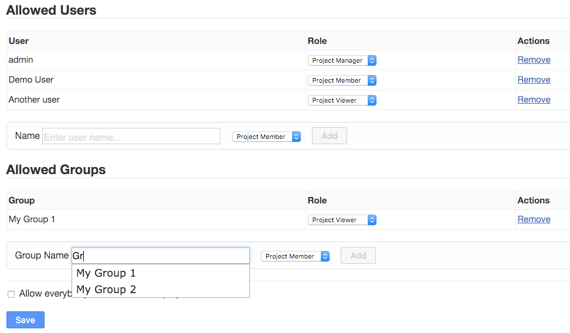Viewport: 570px width, 333px height.
Task: Remove Another user from allowed users
Action: point(534,100)
